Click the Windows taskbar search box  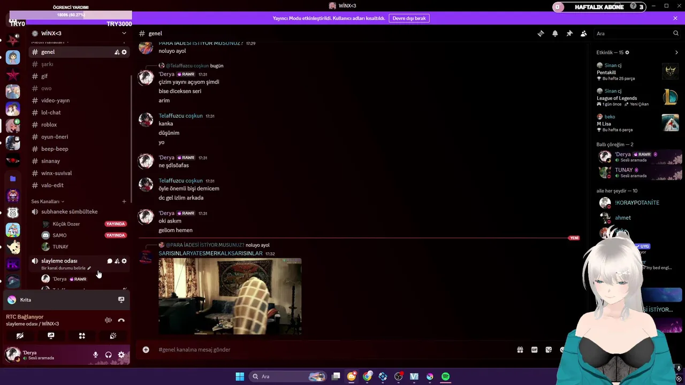coord(289,376)
